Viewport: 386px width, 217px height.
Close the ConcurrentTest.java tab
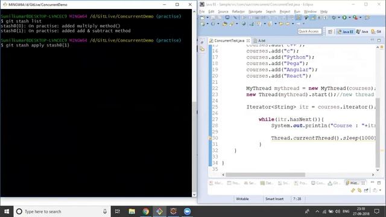tap(248, 40)
